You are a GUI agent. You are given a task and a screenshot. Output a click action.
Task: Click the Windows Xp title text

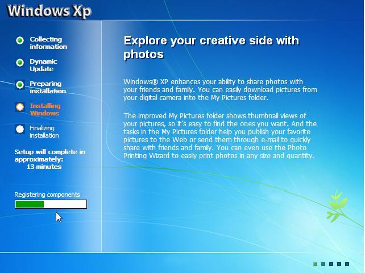coord(49,11)
